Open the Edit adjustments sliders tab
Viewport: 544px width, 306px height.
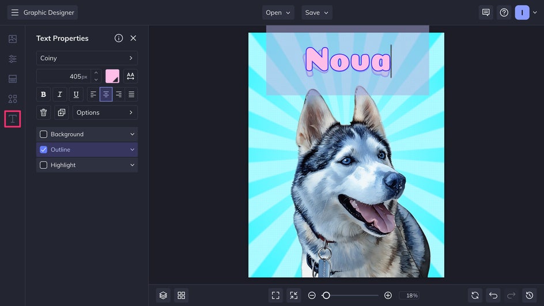click(x=13, y=59)
